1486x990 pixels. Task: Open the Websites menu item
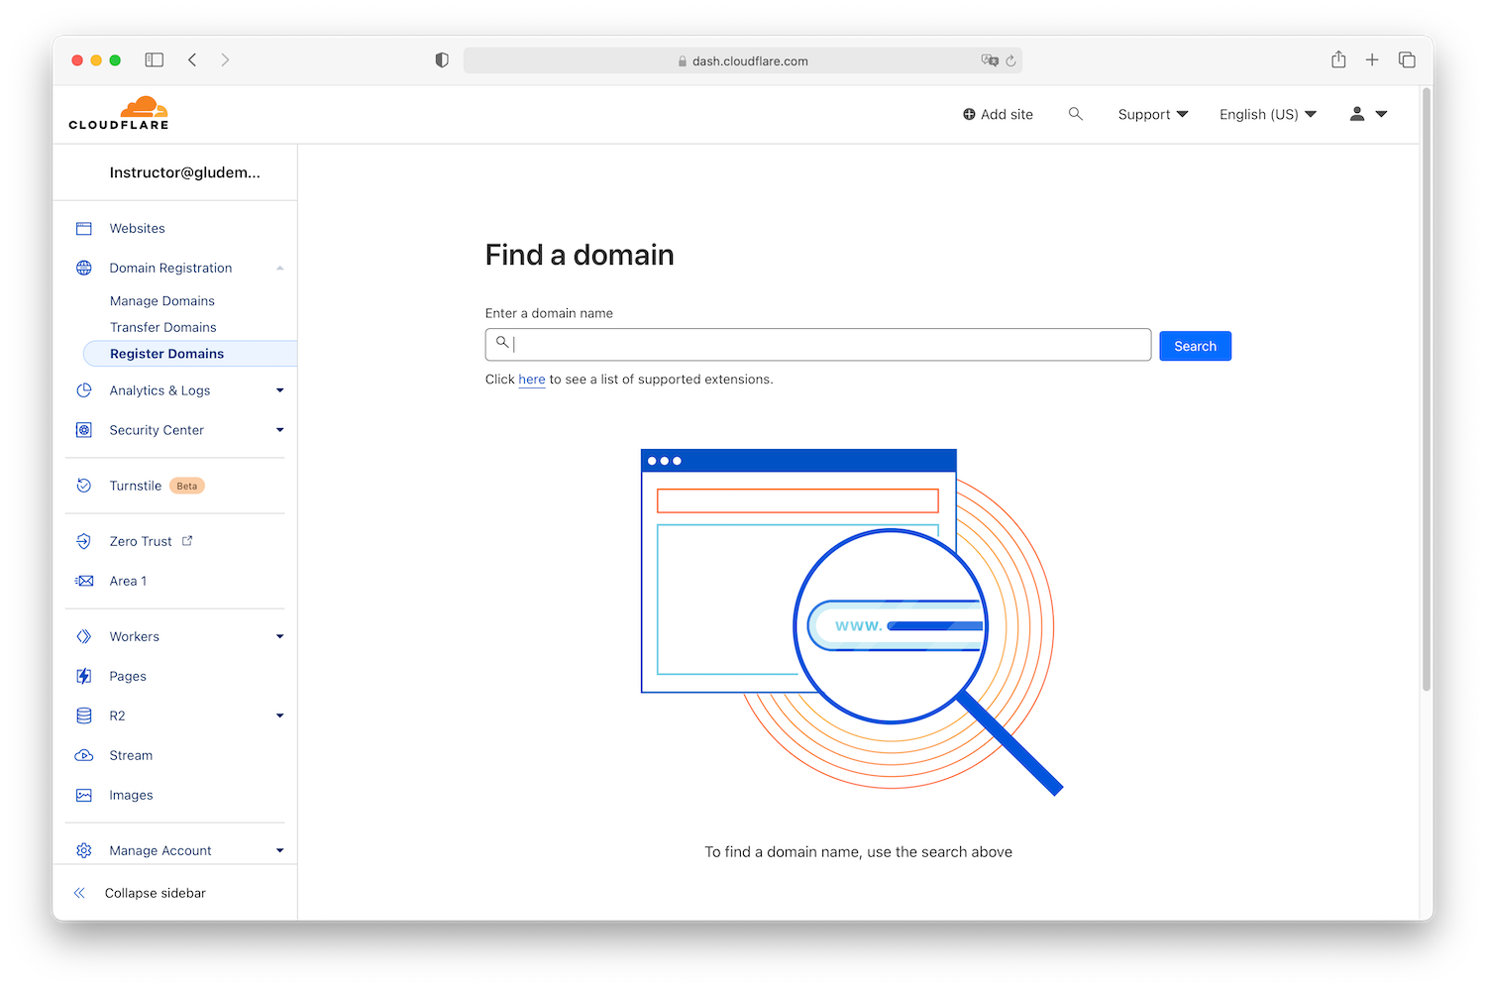138,229
